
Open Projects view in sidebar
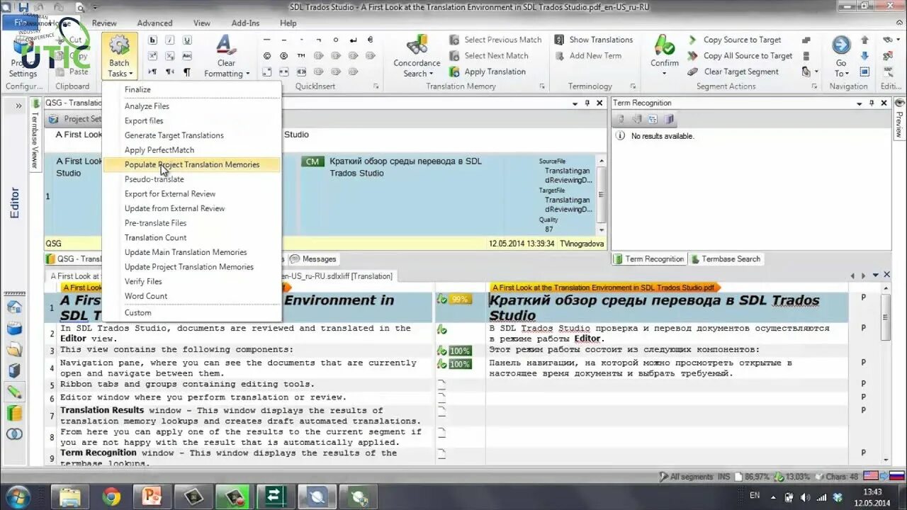14,329
